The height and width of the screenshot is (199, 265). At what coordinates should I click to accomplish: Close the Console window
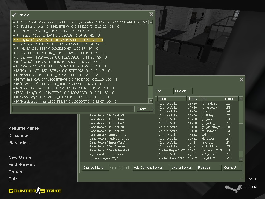(x=151, y=15)
